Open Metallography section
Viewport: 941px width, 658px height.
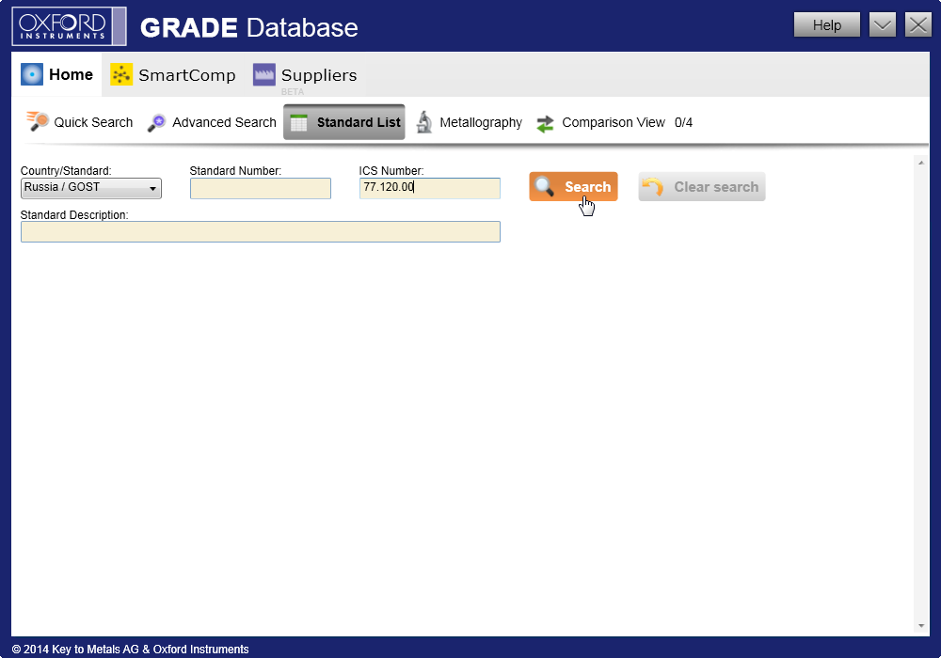point(470,122)
